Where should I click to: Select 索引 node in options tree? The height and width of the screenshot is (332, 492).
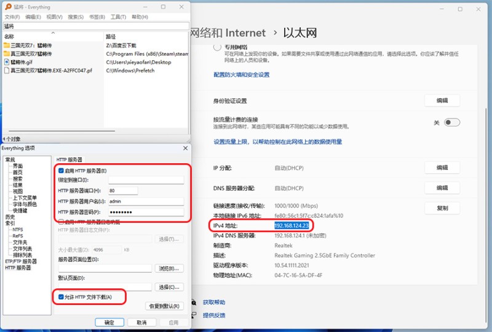[x=10, y=223]
